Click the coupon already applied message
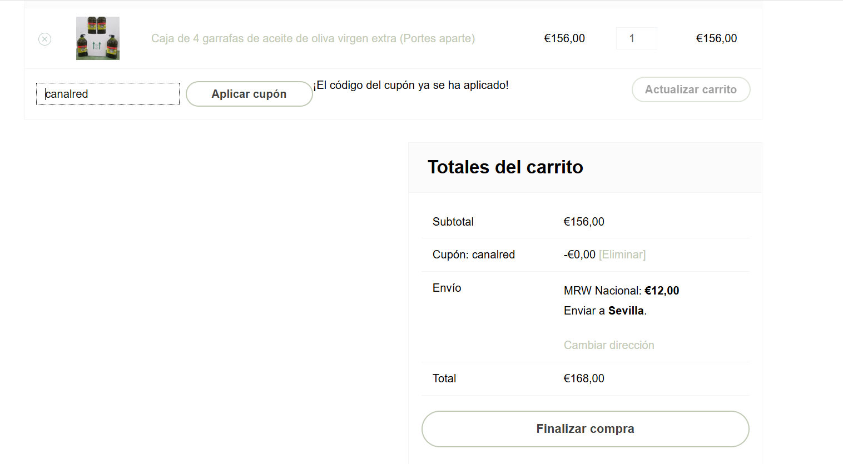Screen dimensions: 843x464 pyautogui.click(x=411, y=85)
